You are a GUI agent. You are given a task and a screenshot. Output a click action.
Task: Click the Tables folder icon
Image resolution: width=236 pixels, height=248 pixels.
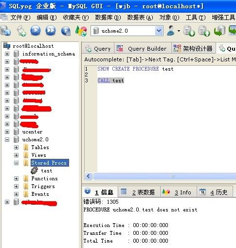(26, 147)
